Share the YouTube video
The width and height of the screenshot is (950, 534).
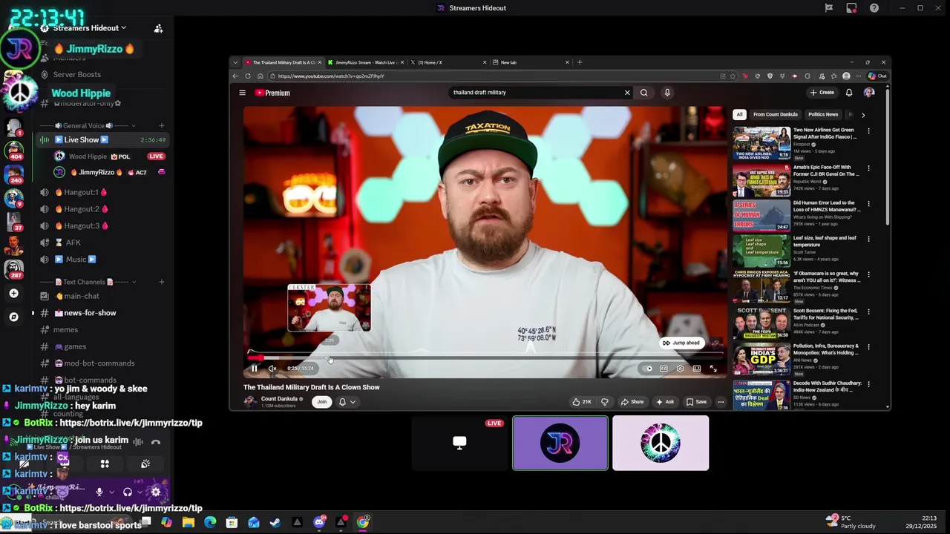pyautogui.click(x=632, y=402)
